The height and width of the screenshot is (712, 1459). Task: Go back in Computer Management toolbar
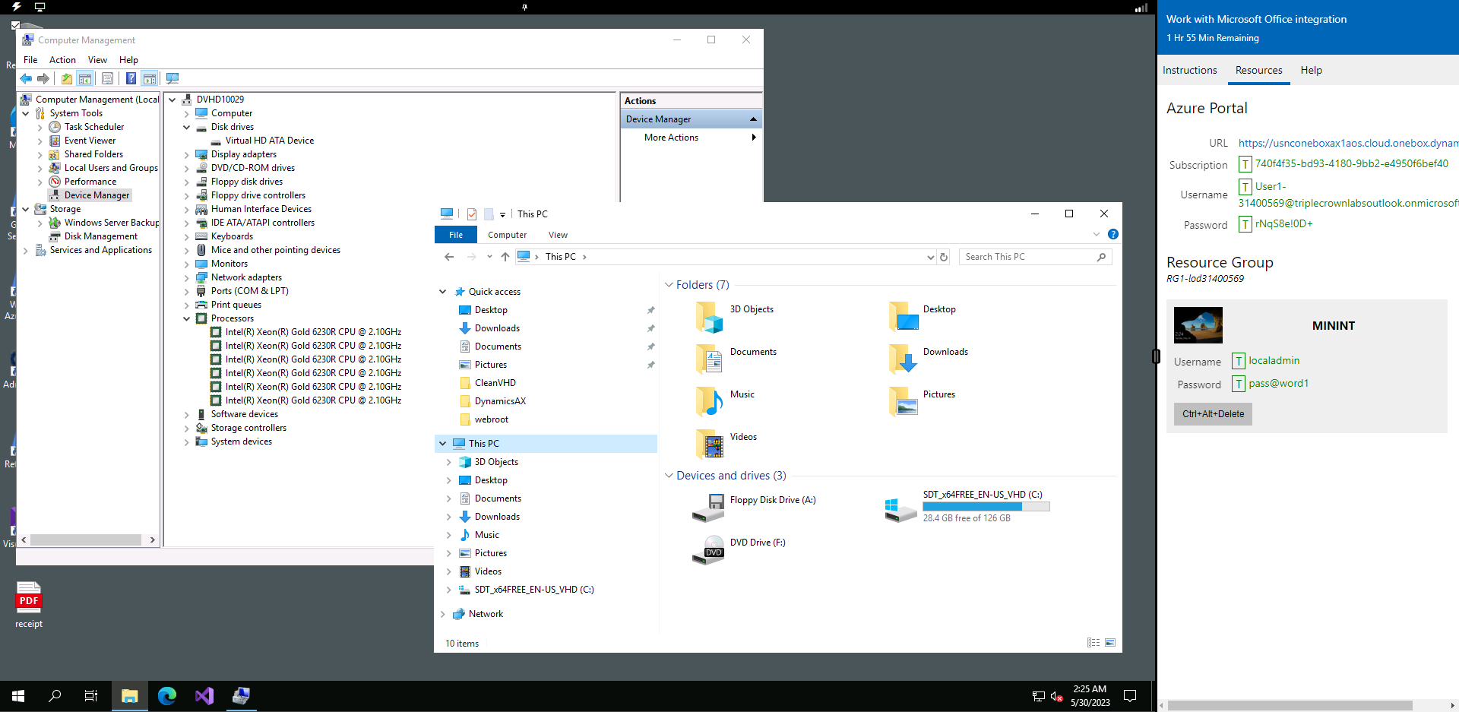point(27,78)
